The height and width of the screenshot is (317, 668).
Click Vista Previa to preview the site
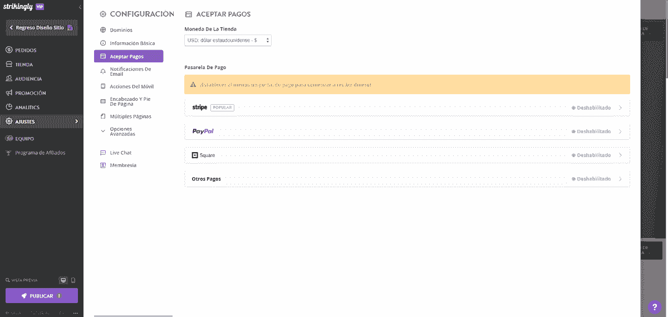22,280
